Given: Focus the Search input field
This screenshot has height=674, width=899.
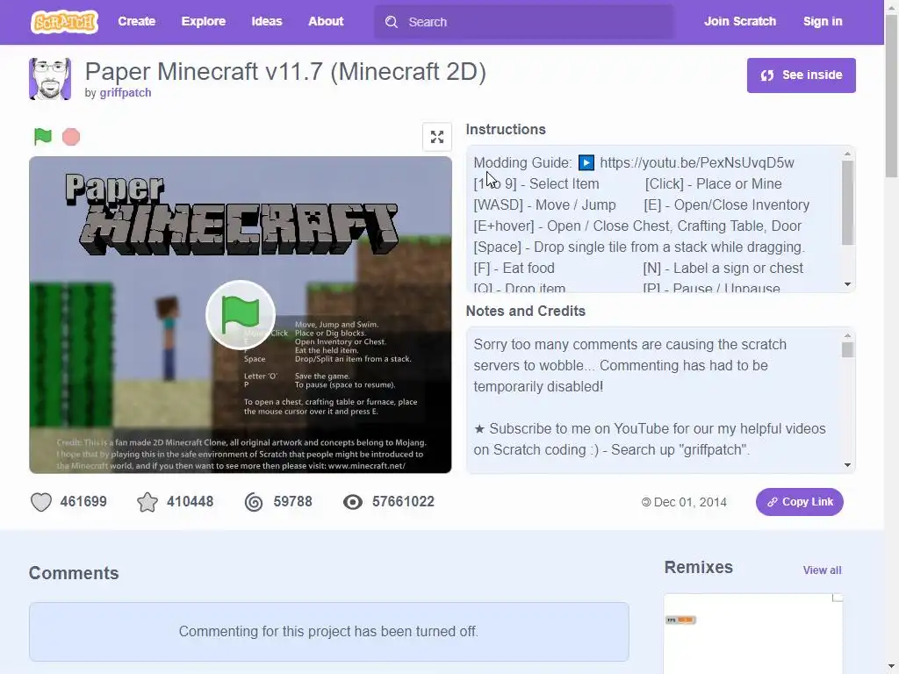Looking at the screenshot, I should pos(523,22).
